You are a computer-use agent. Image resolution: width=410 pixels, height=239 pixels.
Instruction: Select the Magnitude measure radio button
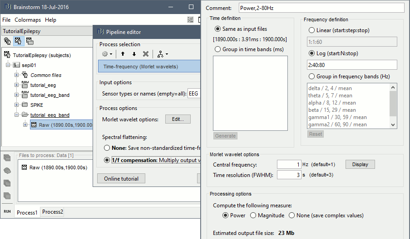(x=253, y=215)
